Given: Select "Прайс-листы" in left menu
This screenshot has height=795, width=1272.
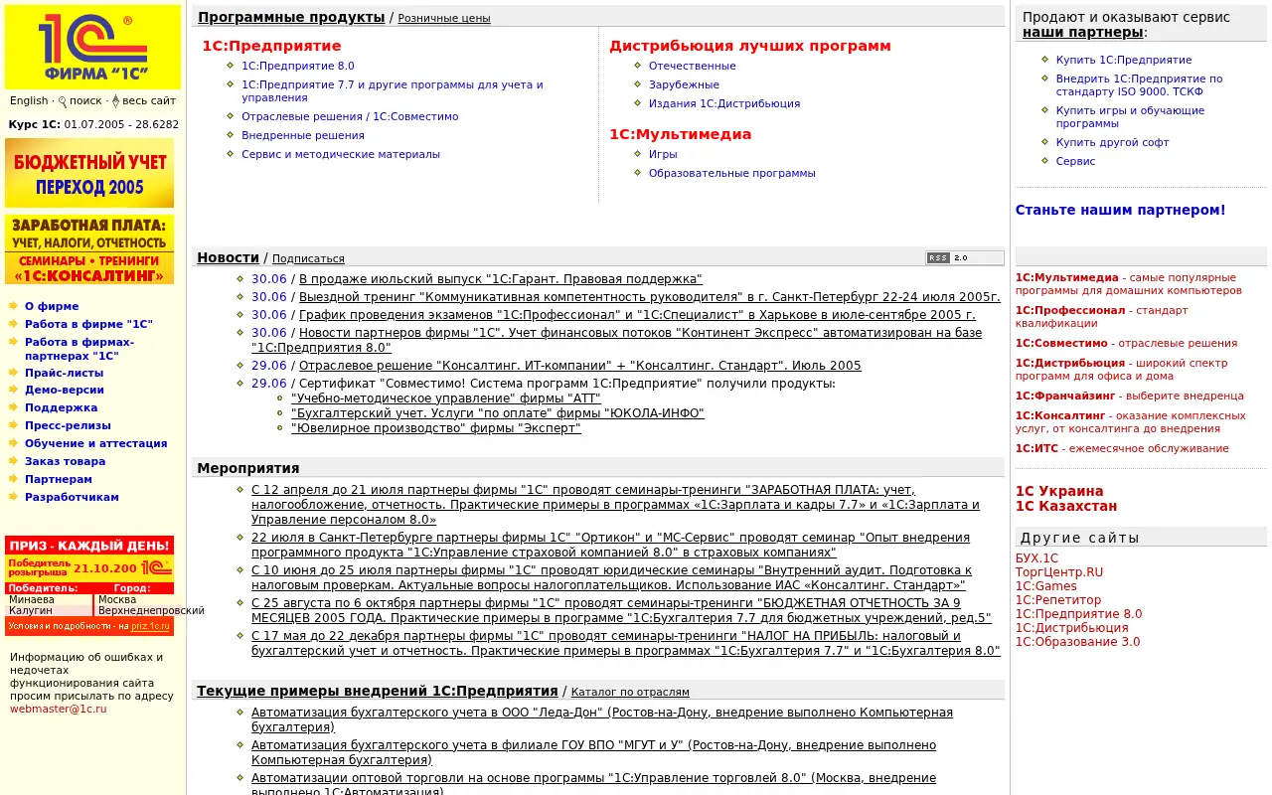Looking at the screenshot, I should (x=64, y=373).
